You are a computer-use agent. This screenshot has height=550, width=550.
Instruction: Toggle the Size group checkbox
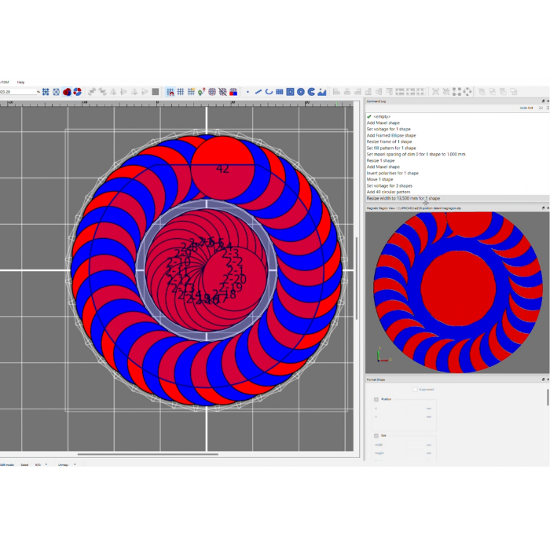point(376,435)
